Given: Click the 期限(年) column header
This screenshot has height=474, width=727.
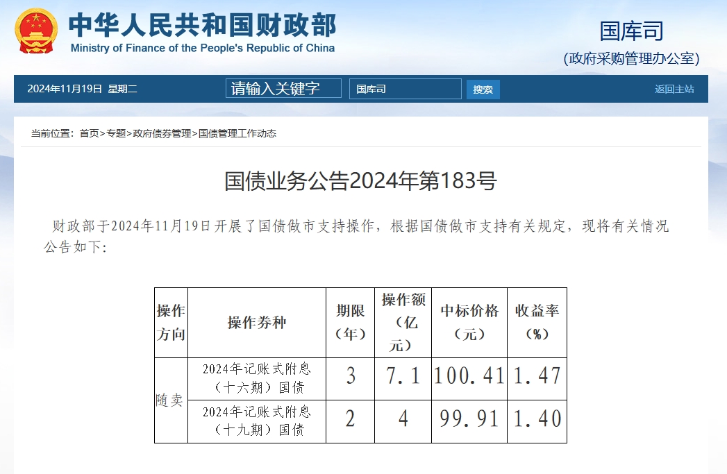Looking at the screenshot, I should [x=350, y=323].
